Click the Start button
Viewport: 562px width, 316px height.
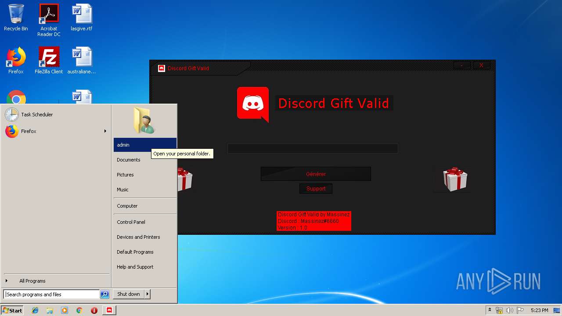pos(12,310)
